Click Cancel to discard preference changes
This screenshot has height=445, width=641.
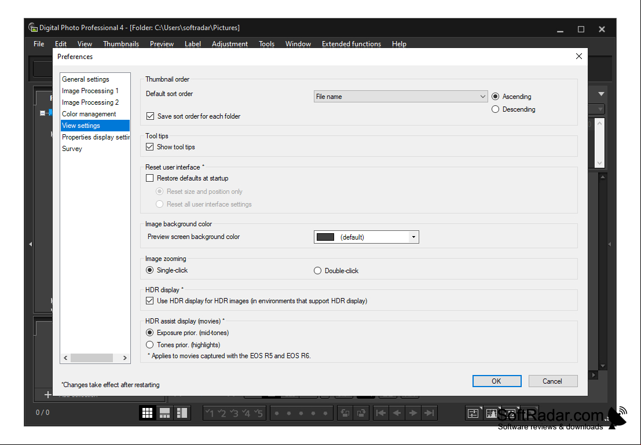click(553, 381)
